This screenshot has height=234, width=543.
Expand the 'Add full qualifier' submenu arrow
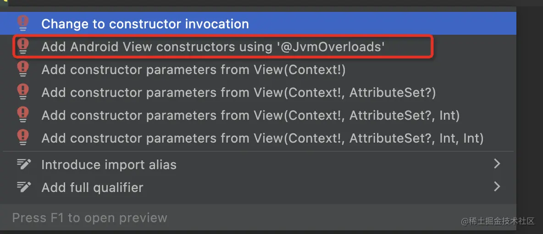(x=497, y=187)
